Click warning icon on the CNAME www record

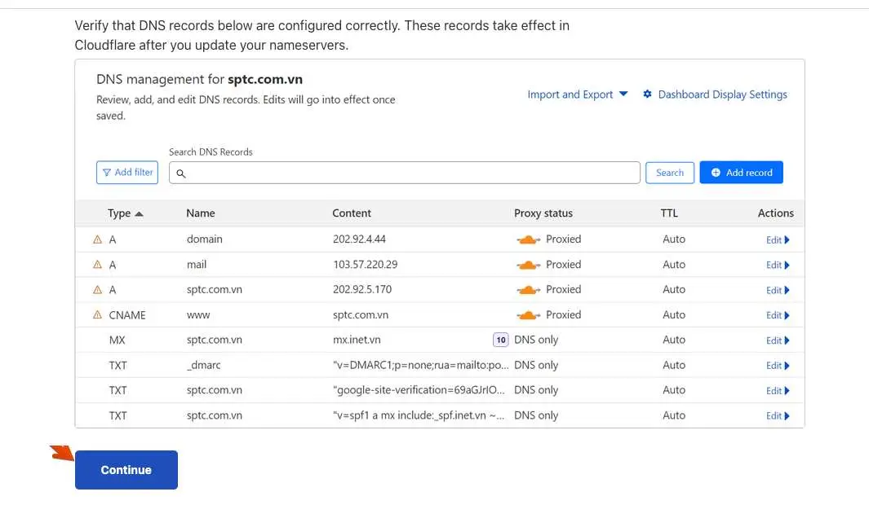(x=98, y=314)
